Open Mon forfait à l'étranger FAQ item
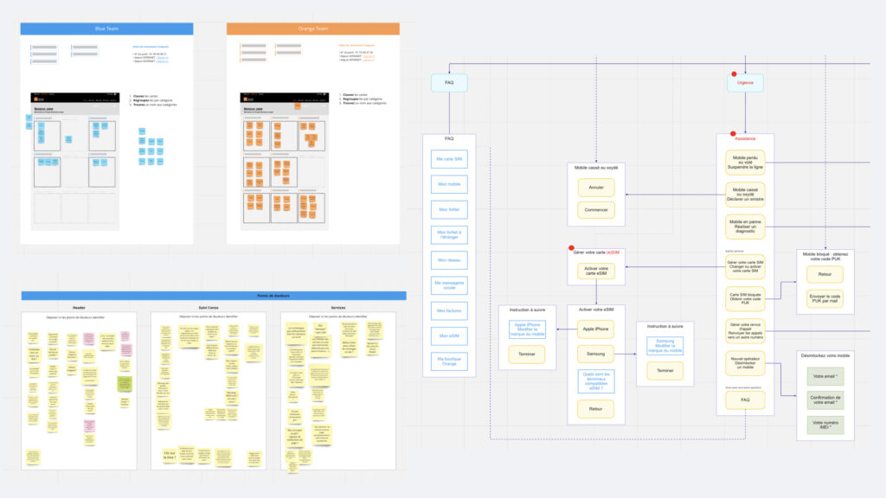This screenshot has width=886, height=498. tap(449, 235)
